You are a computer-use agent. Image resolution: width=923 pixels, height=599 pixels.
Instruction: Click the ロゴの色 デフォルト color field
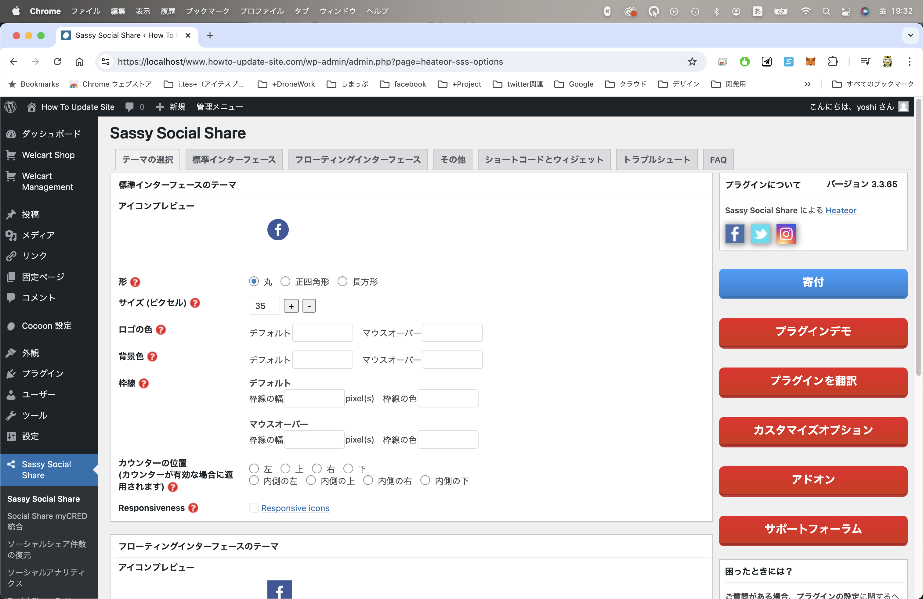(x=322, y=333)
